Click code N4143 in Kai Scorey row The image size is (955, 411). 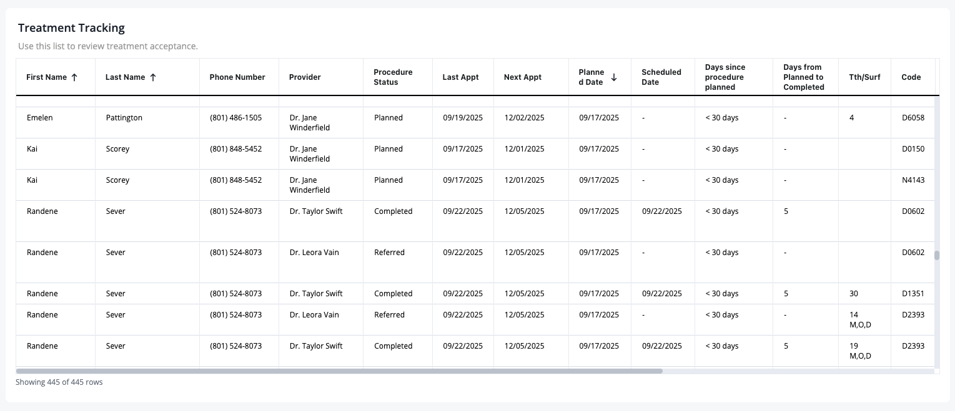913,180
